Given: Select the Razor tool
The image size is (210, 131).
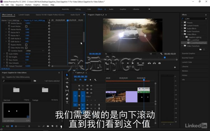Looking at the screenshot, I should pos(67,87).
